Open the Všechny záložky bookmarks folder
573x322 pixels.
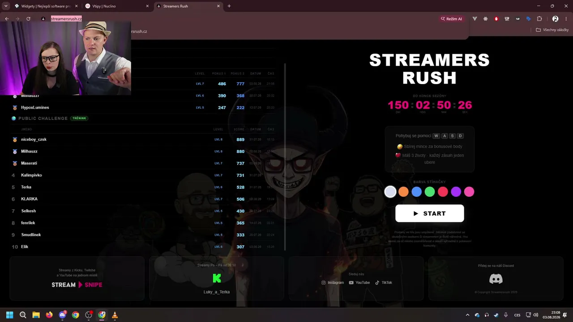point(552,30)
